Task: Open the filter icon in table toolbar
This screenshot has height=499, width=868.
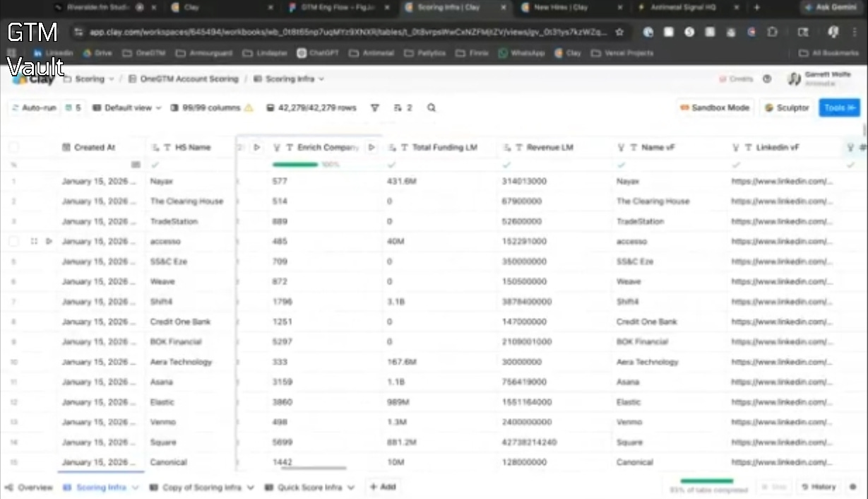Action: [x=375, y=108]
